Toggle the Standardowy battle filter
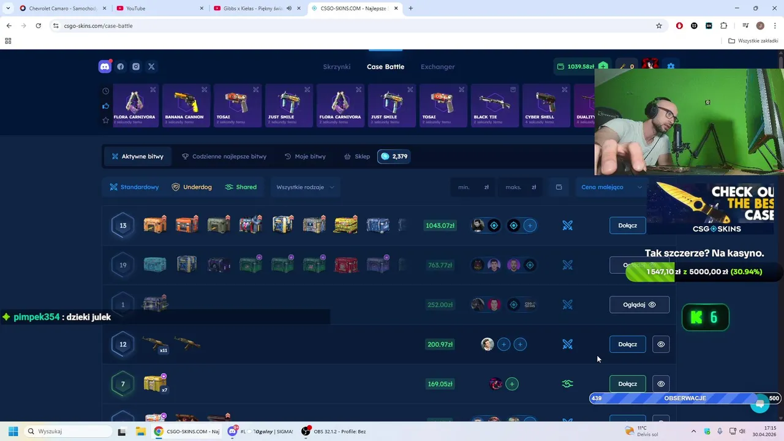Viewport: 784px width, 441px height. 134,187
